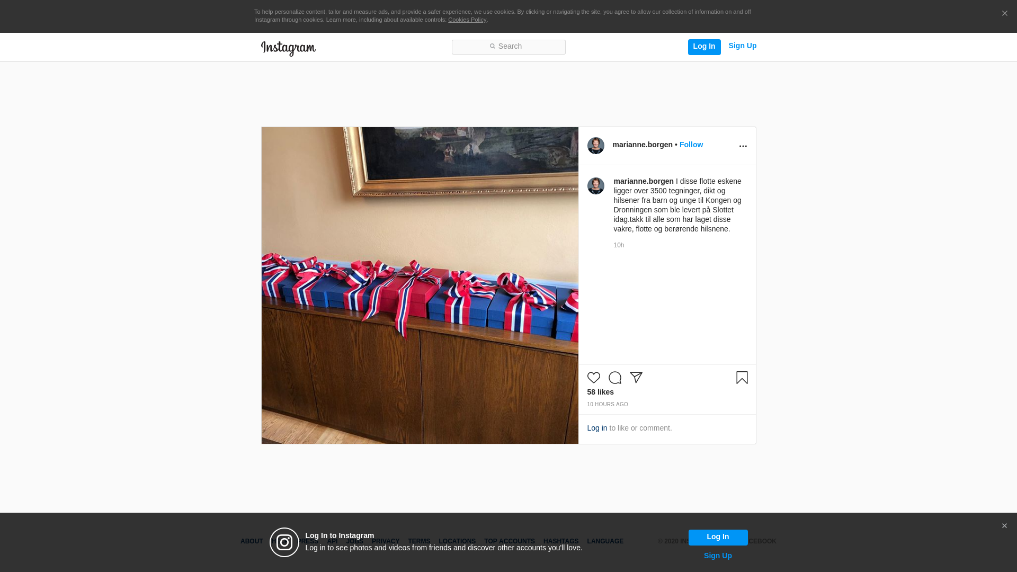Open the TOP ACCOUNTS footer link

click(x=510, y=541)
